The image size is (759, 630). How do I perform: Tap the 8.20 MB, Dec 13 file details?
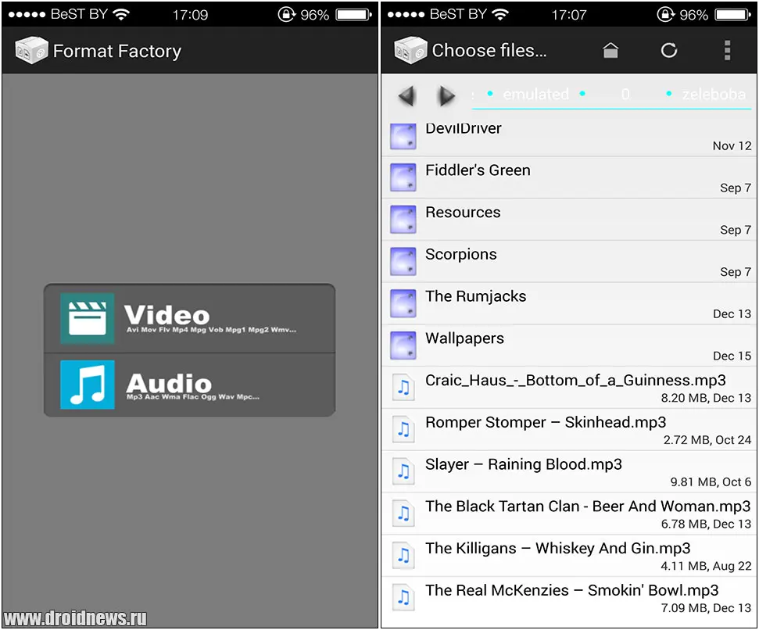(x=706, y=398)
